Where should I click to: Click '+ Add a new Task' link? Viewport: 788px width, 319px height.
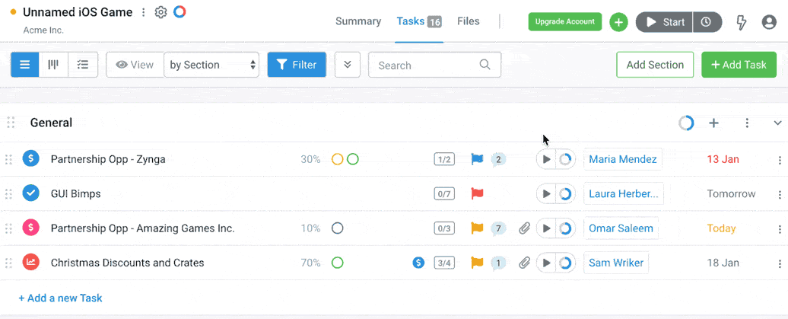(x=60, y=298)
